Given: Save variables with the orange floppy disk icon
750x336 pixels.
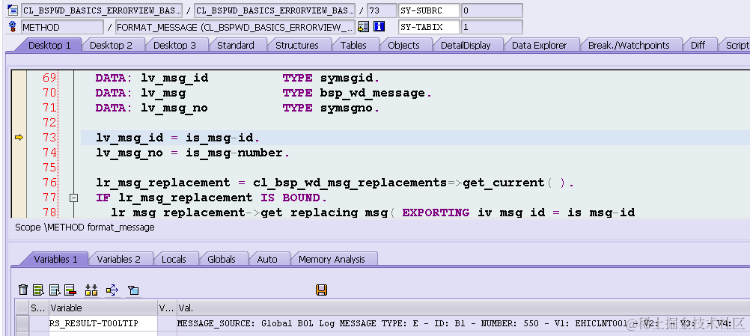Looking at the screenshot, I should 321,290.
